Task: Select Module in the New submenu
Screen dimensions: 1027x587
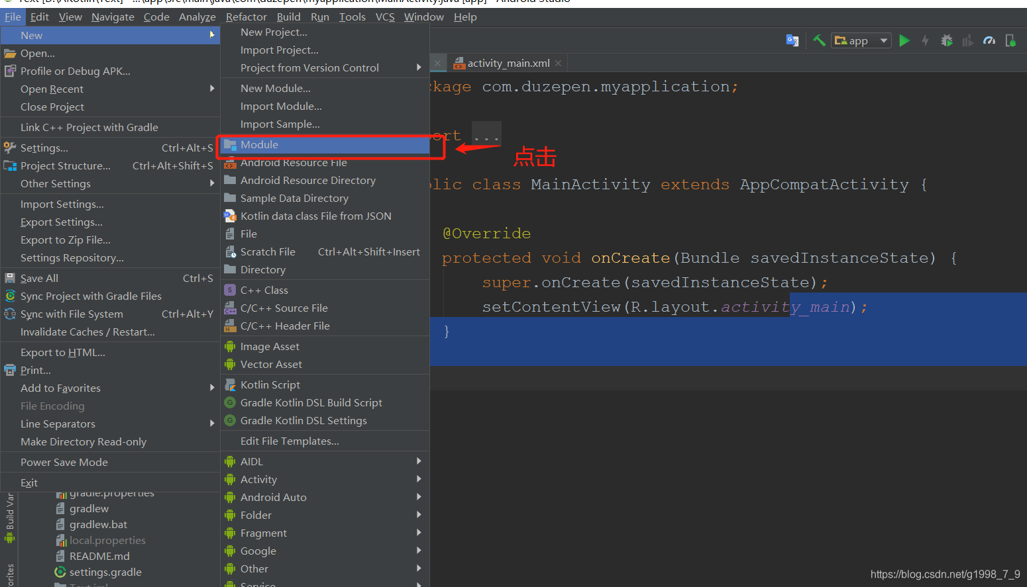Action: (325, 145)
